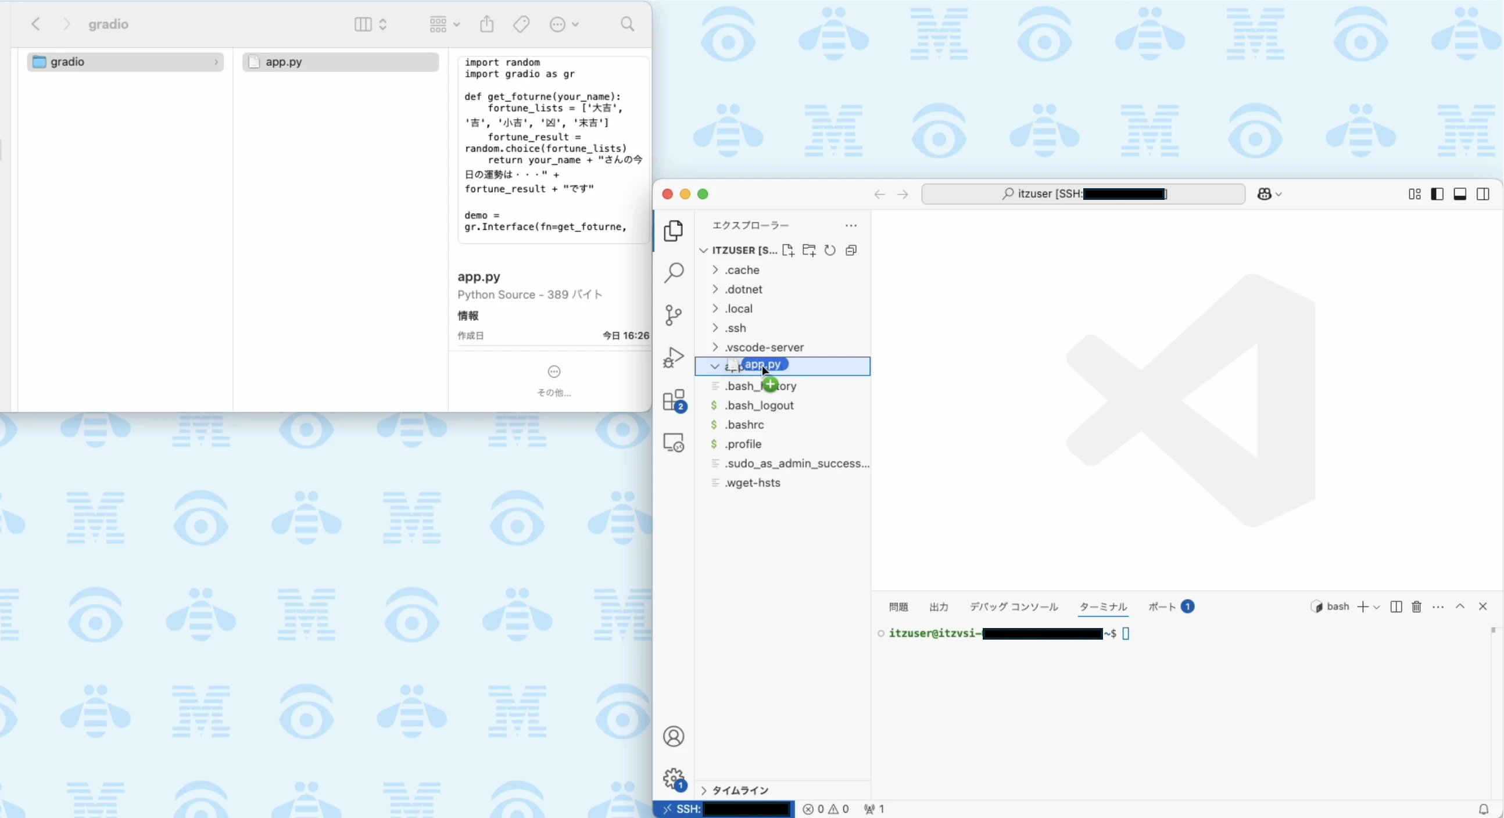Open the Source Control view in VS Code
The width and height of the screenshot is (1504, 818).
coord(674,315)
